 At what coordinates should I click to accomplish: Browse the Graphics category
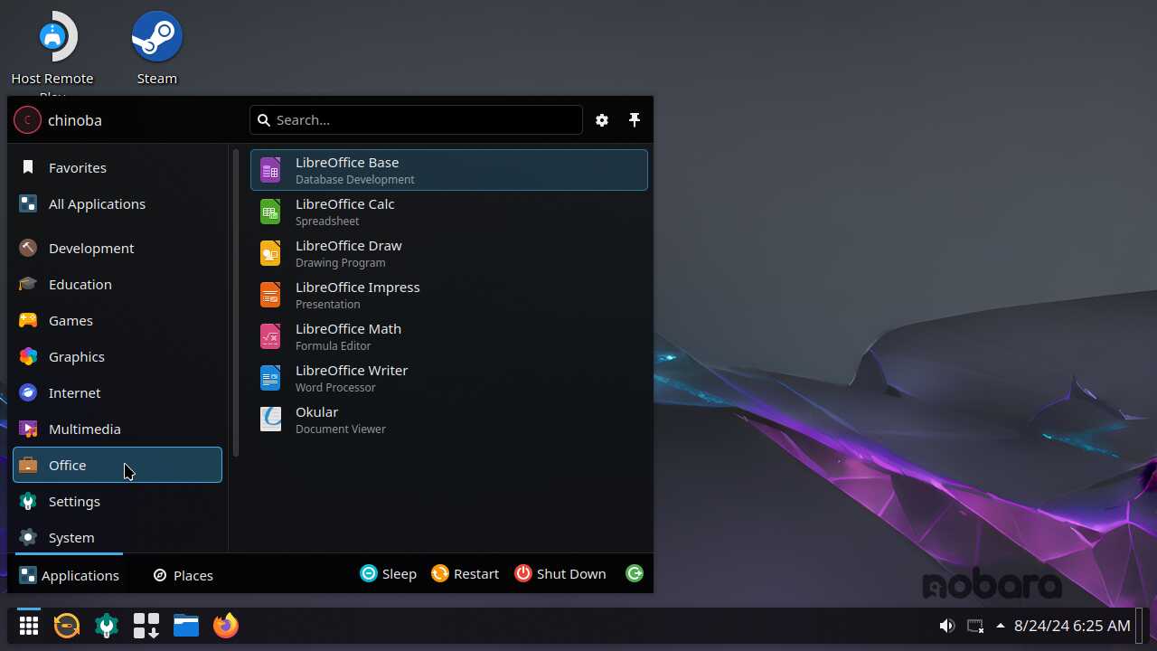[118, 356]
